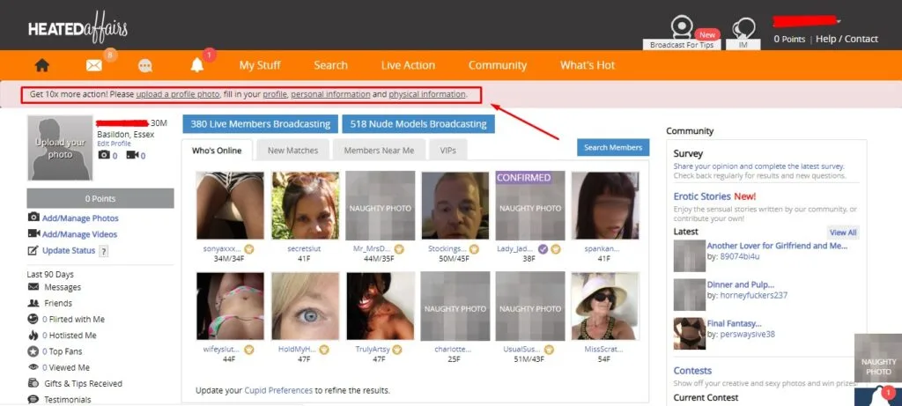Open the chat bubble icon in navbar
The image size is (902, 406).
coord(145,66)
